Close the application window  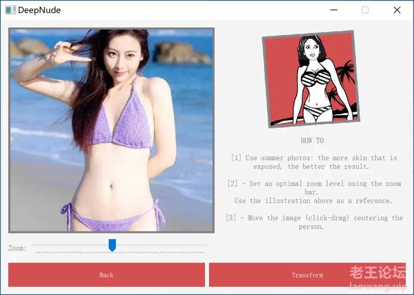[x=397, y=10]
